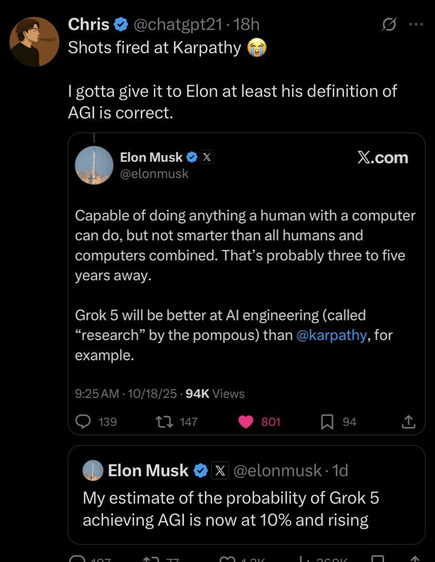Click the verified badge in the 1d quoted post
Image resolution: width=435 pixels, height=562 pixels.
point(201,470)
